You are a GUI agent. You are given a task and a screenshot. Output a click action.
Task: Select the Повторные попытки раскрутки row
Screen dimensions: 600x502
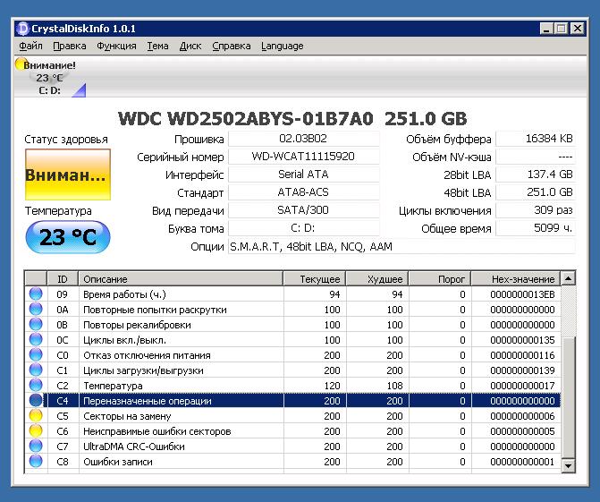pyautogui.click(x=292, y=310)
